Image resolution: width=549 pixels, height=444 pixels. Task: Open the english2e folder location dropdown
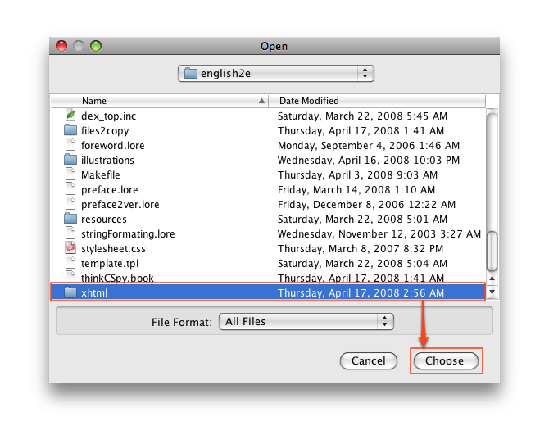point(275,73)
